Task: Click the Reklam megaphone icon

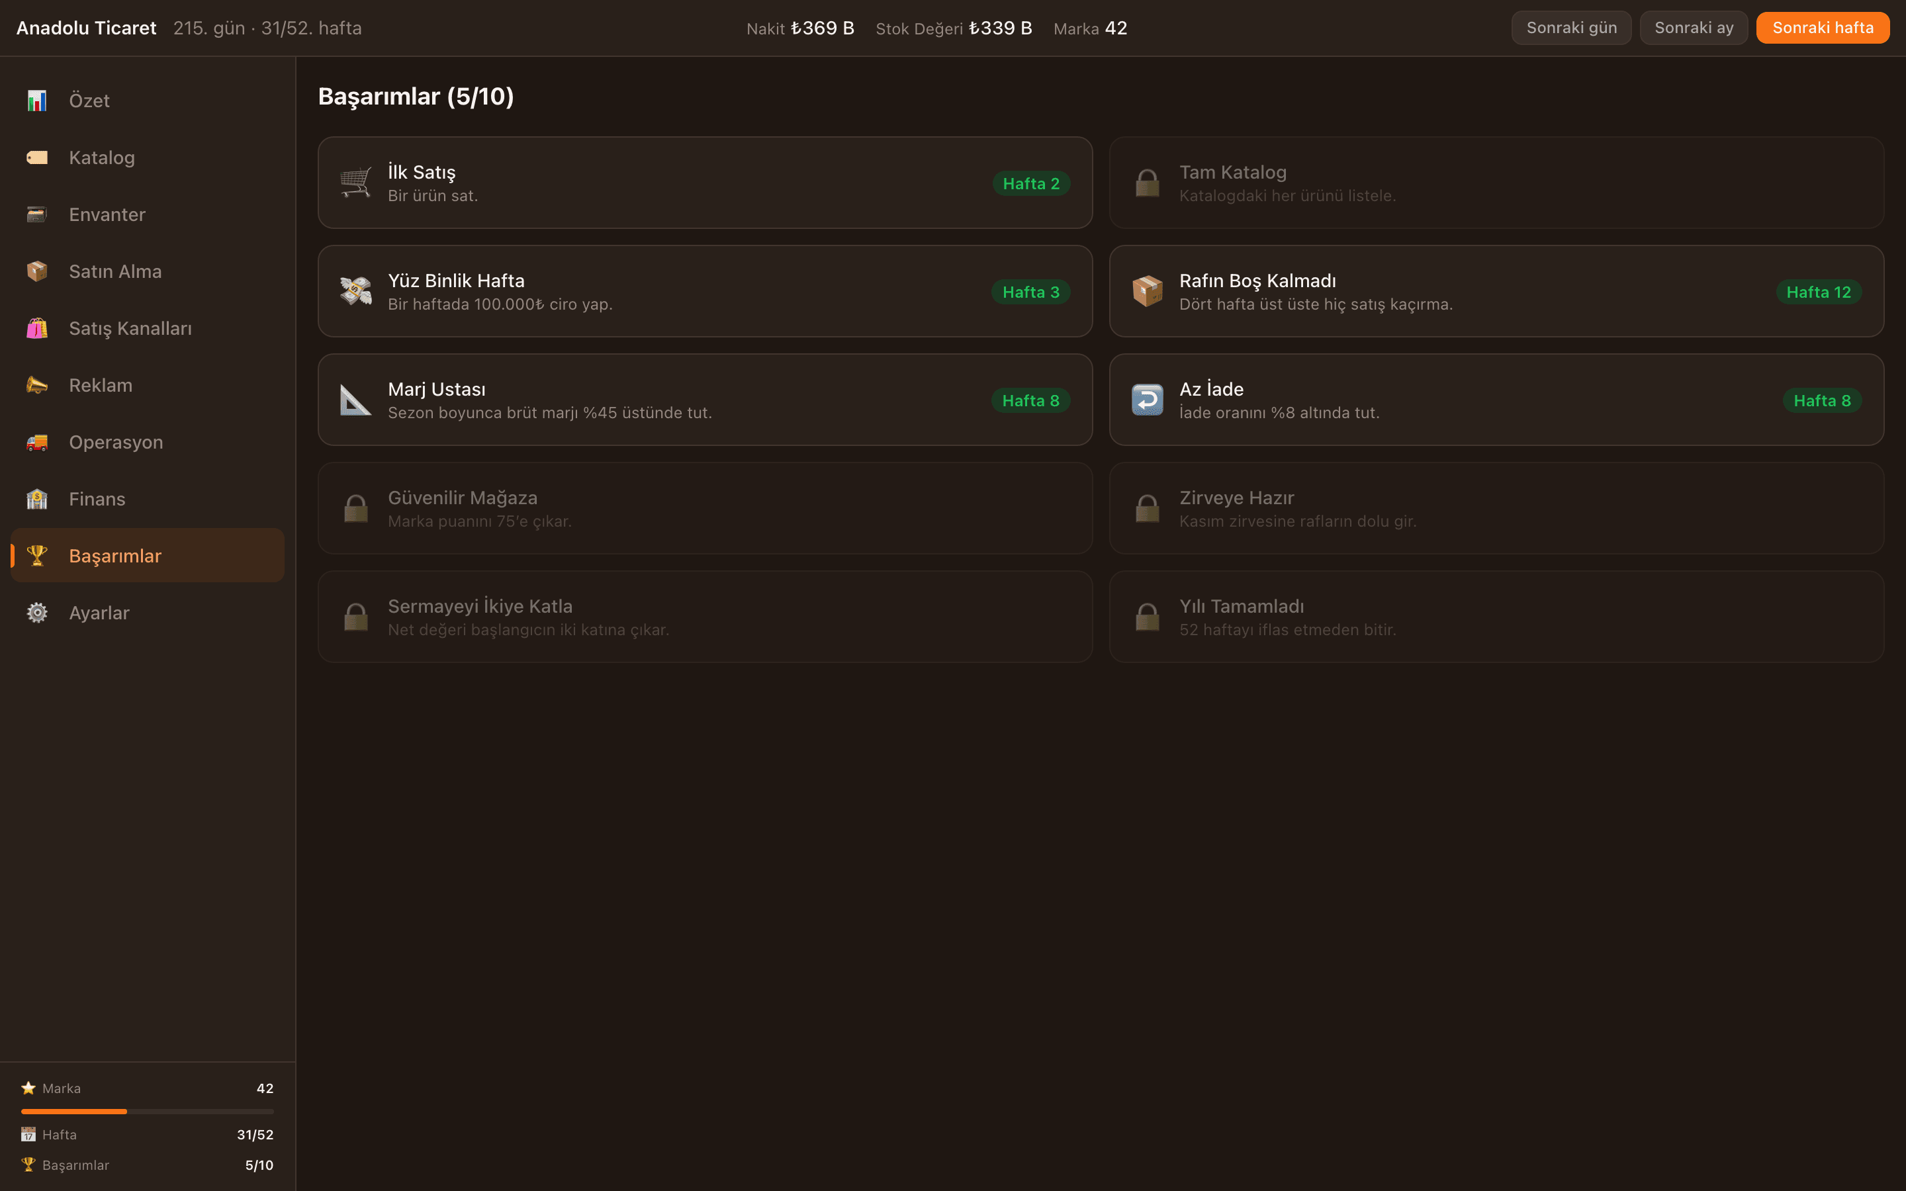Action: 37,385
